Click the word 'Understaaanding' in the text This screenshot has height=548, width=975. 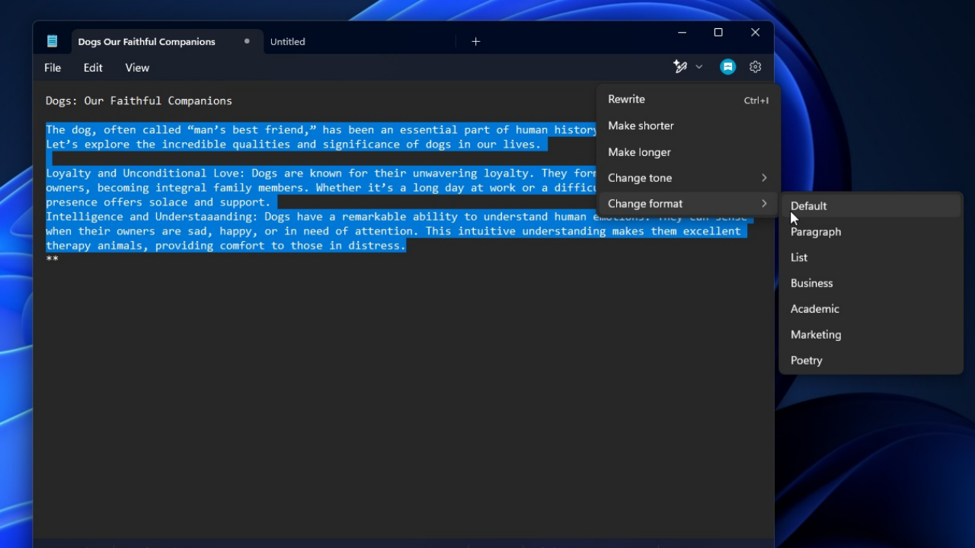pyautogui.click(x=206, y=217)
